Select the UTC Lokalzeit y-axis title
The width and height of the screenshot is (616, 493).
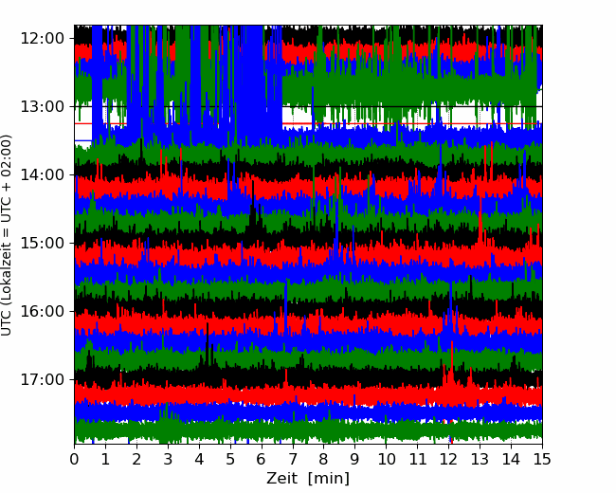(6, 235)
